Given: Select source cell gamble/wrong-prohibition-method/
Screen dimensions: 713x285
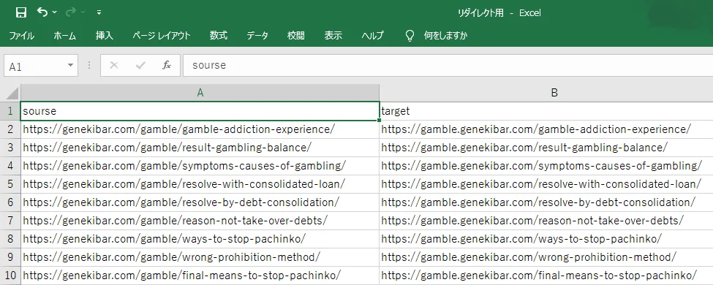Looking at the screenshot, I should (x=200, y=256).
